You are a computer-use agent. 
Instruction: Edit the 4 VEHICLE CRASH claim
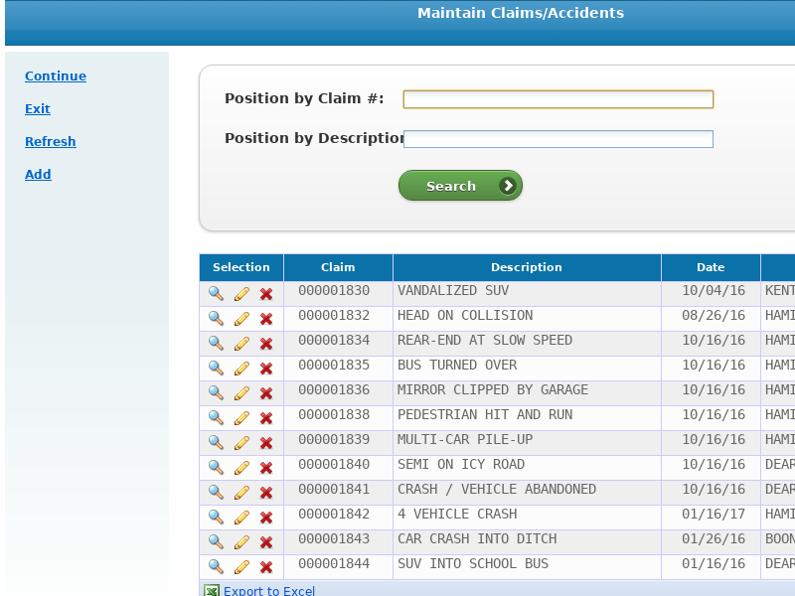pyautogui.click(x=241, y=517)
